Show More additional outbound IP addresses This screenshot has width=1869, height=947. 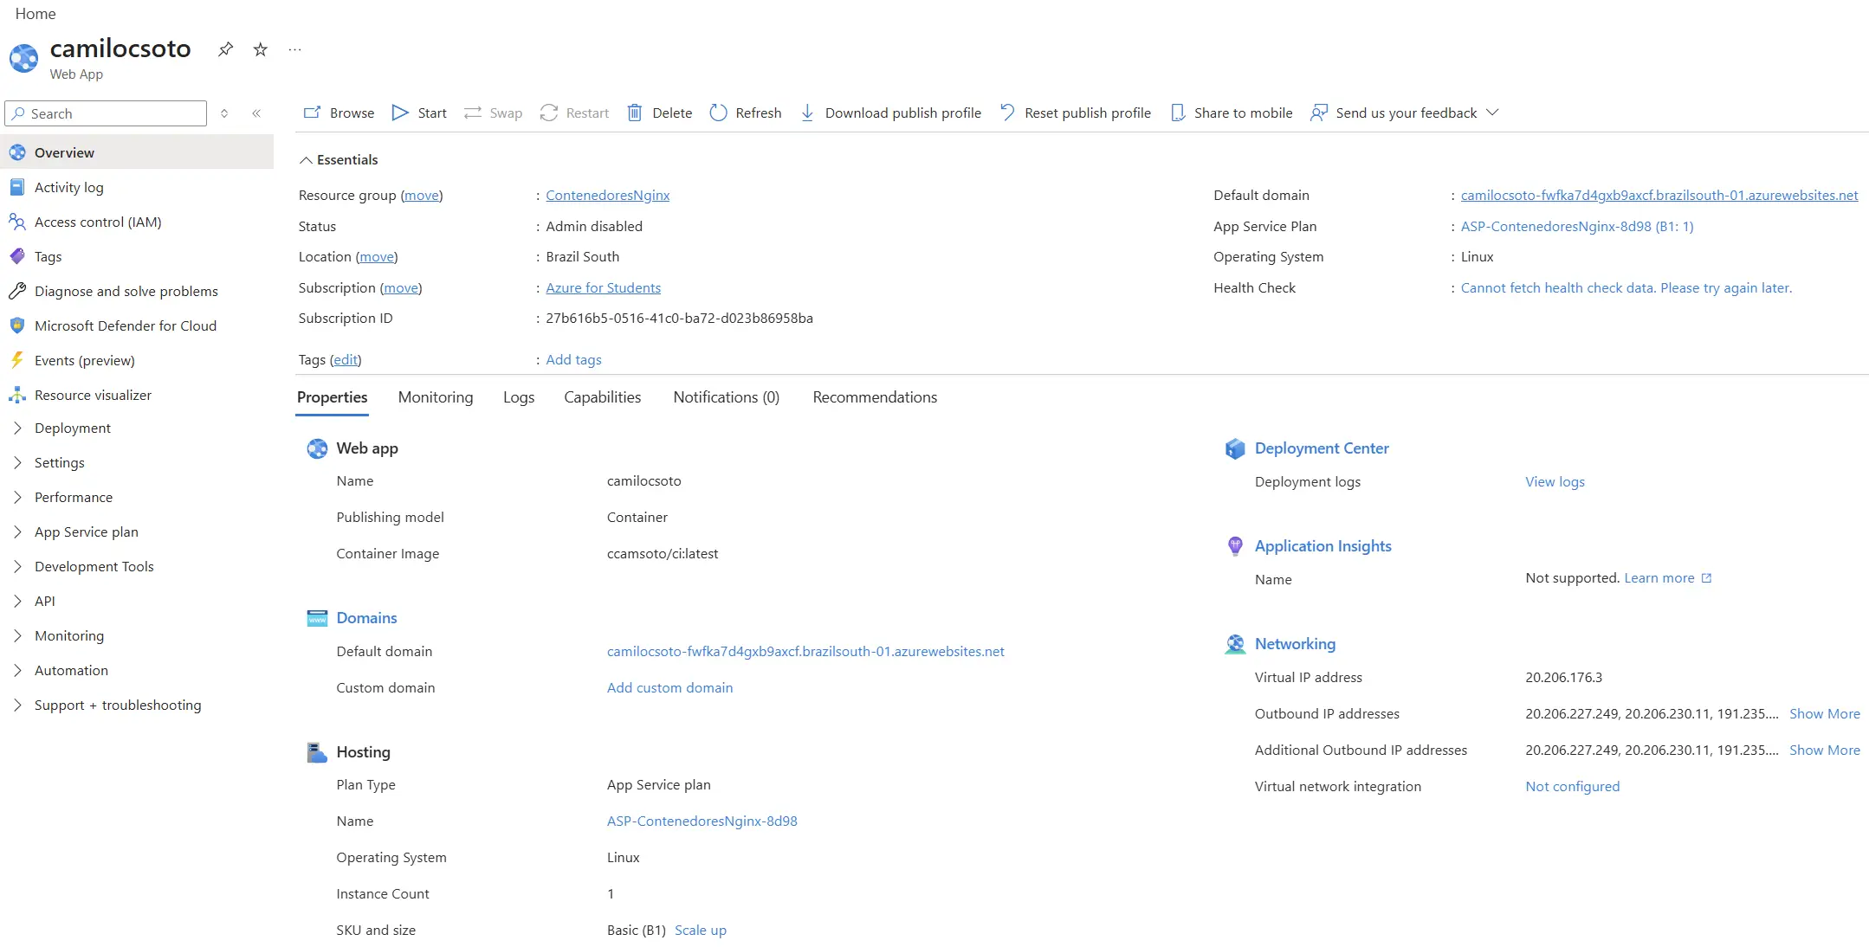(1825, 751)
